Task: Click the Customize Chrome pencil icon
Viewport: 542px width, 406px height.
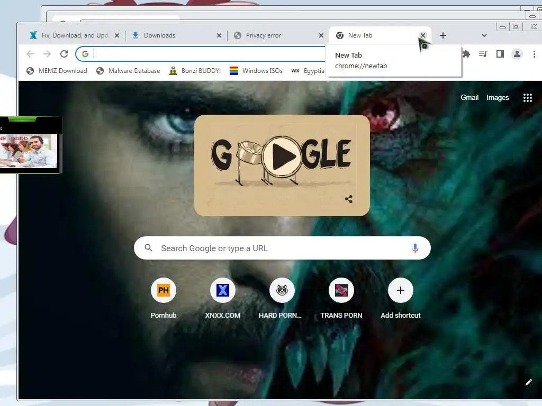Action: 529,382
